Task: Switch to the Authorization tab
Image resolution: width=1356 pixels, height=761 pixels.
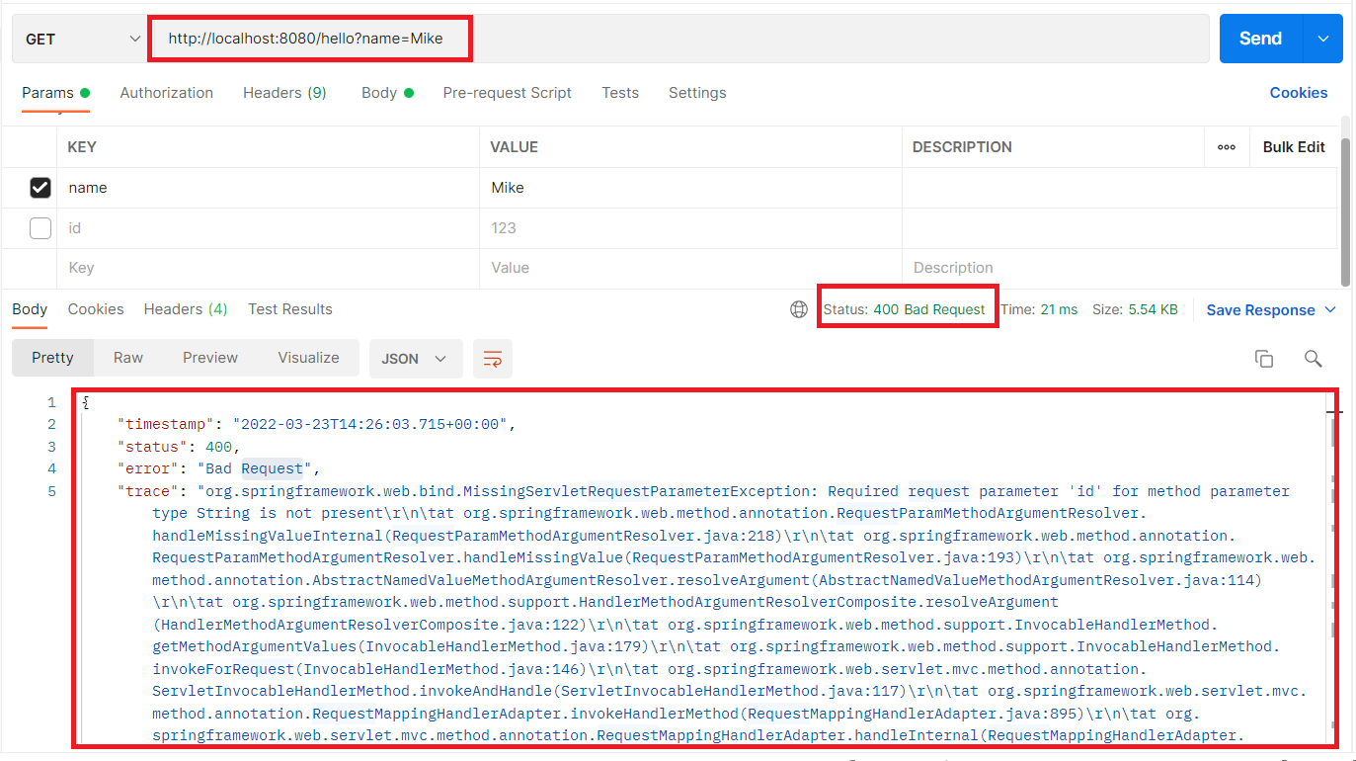Action: pyautogui.click(x=166, y=93)
